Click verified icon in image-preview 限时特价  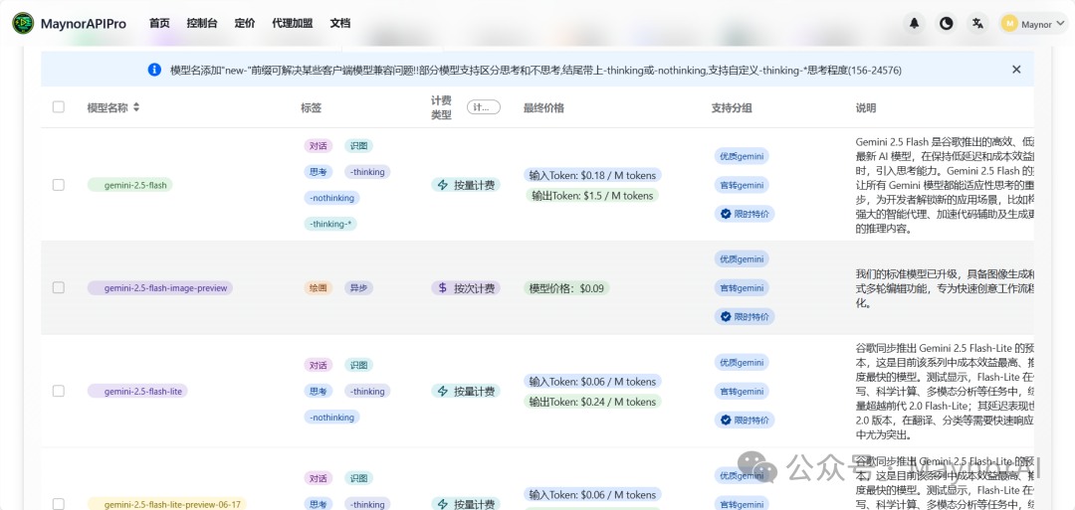[x=726, y=316]
